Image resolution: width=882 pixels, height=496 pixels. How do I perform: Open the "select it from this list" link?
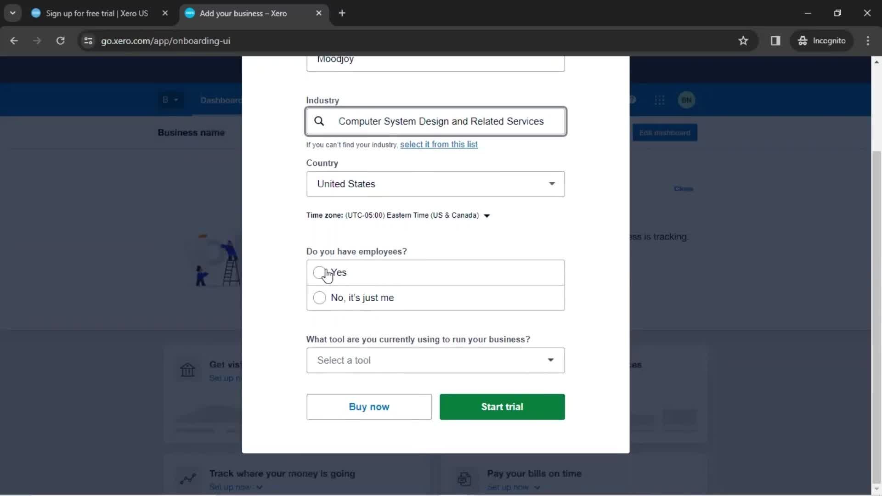pos(439,144)
